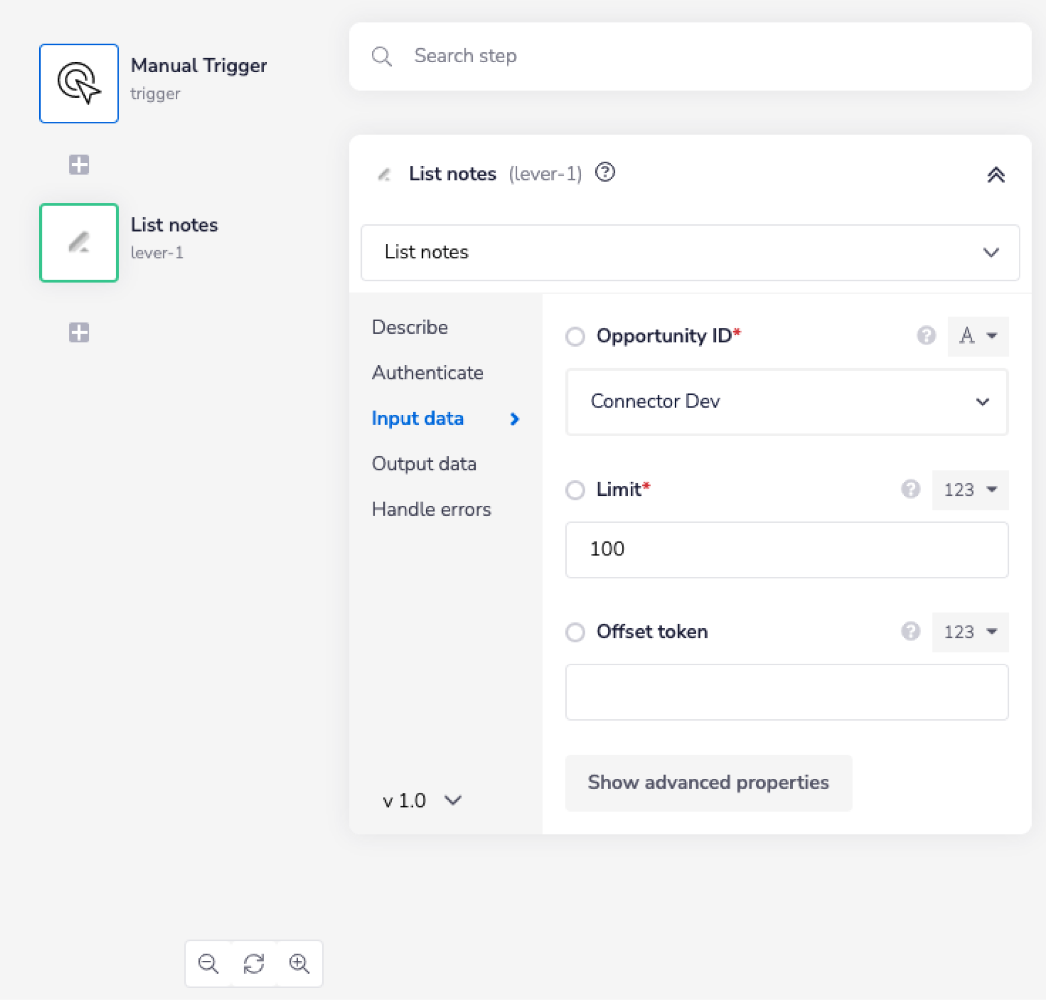Zoom out the workflow canvas
The height and width of the screenshot is (1000, 1046).
tap(208, 963)
